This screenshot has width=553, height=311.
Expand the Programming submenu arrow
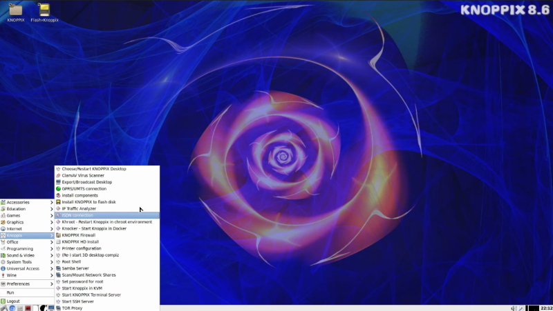[51, 249]
